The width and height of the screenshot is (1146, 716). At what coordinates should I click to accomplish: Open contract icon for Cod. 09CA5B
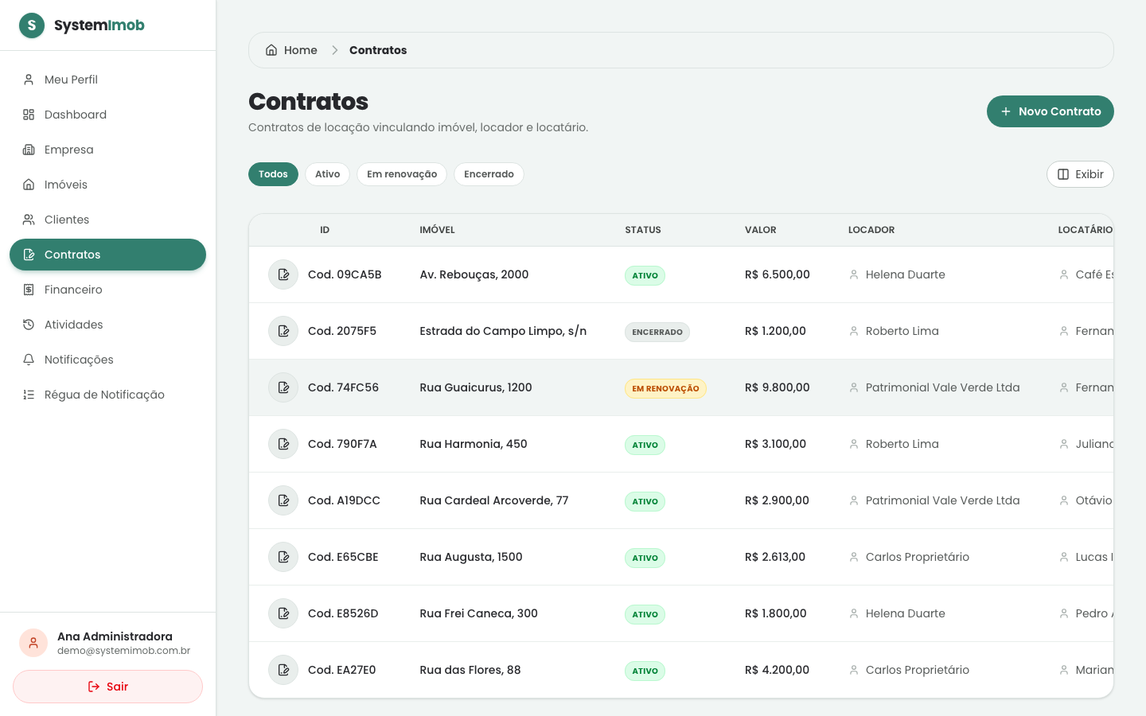[283, 274]
